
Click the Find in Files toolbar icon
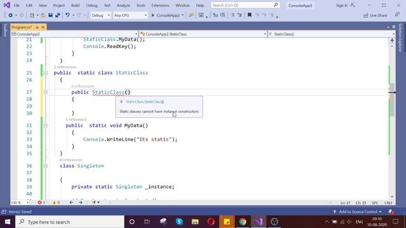[x=191, y=15]
